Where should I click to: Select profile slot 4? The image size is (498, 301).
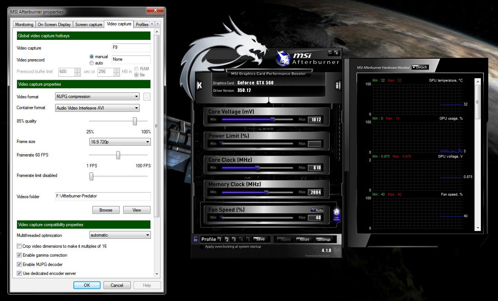pos(241,240)
